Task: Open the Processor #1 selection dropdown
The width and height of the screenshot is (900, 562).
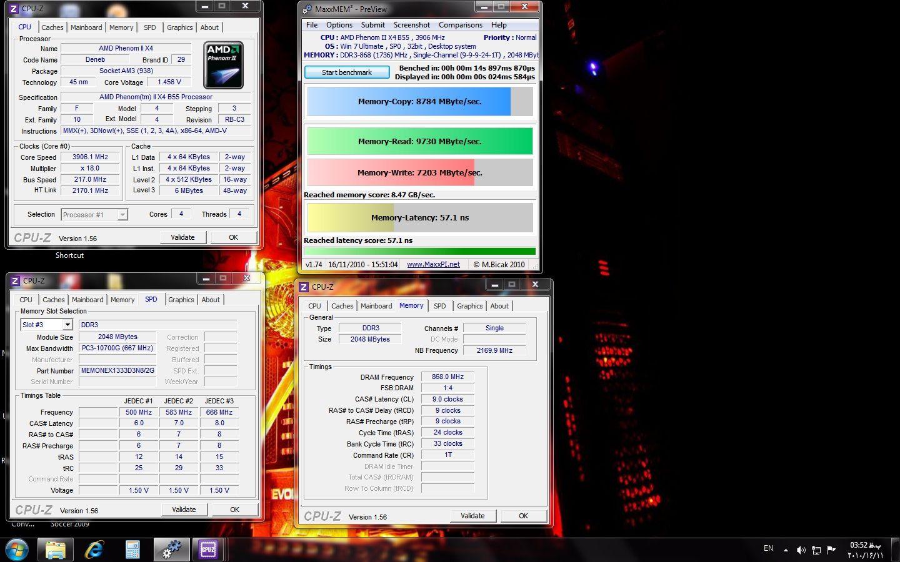Action: [94, 215]
